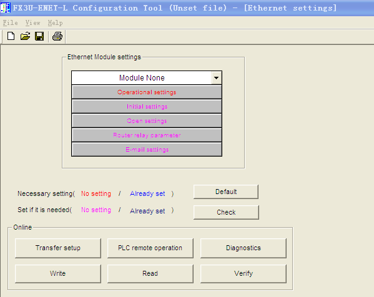
Task: Click the New file toolbar icon
Action: 11,36
